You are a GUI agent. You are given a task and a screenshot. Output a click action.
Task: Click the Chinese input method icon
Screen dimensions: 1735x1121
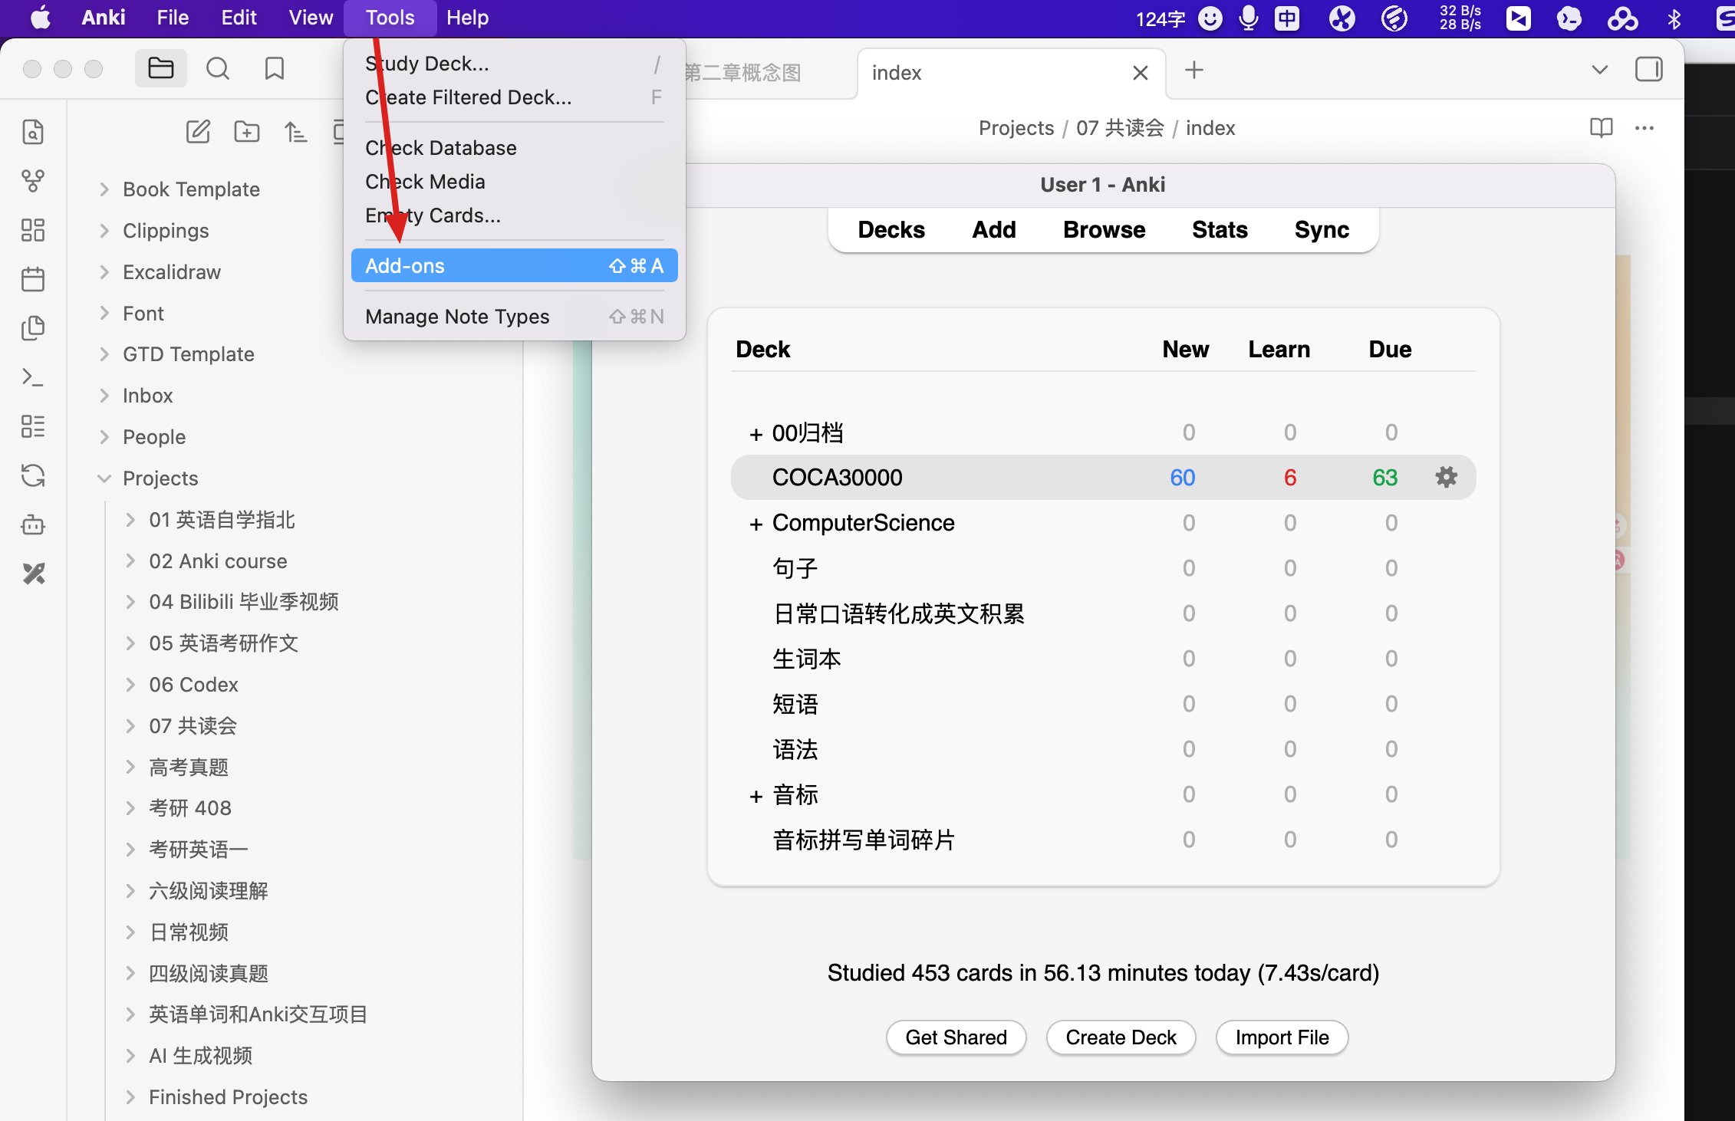pyautogui.click(x=1287, y=18)
